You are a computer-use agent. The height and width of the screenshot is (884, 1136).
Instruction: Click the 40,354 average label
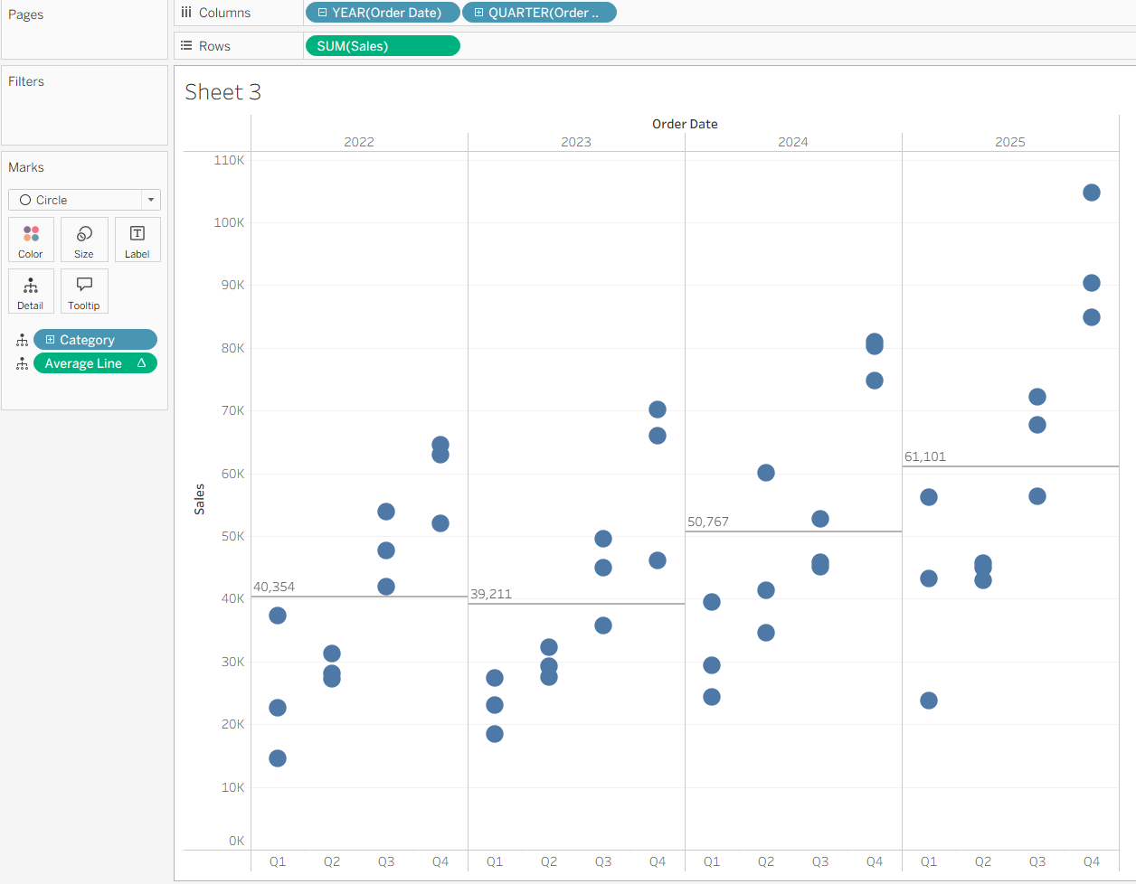tap(274, 587)
